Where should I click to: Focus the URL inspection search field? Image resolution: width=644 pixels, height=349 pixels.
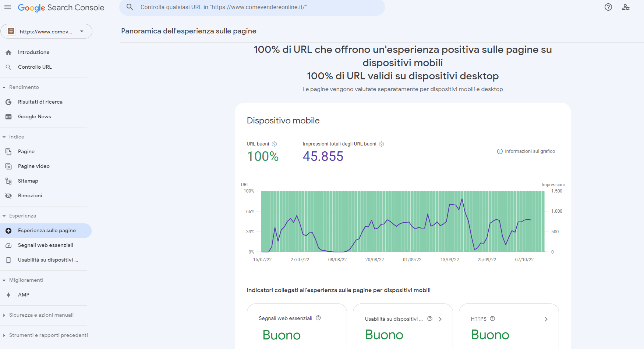[252, 7]
